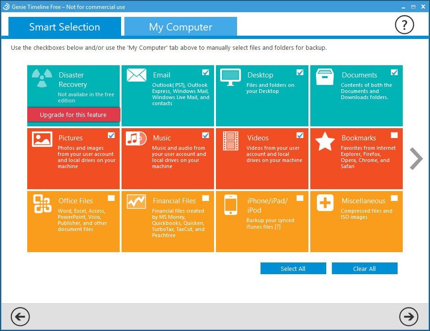
Task: Switch to the My Computer tab
Action: [x=180, y=27]
